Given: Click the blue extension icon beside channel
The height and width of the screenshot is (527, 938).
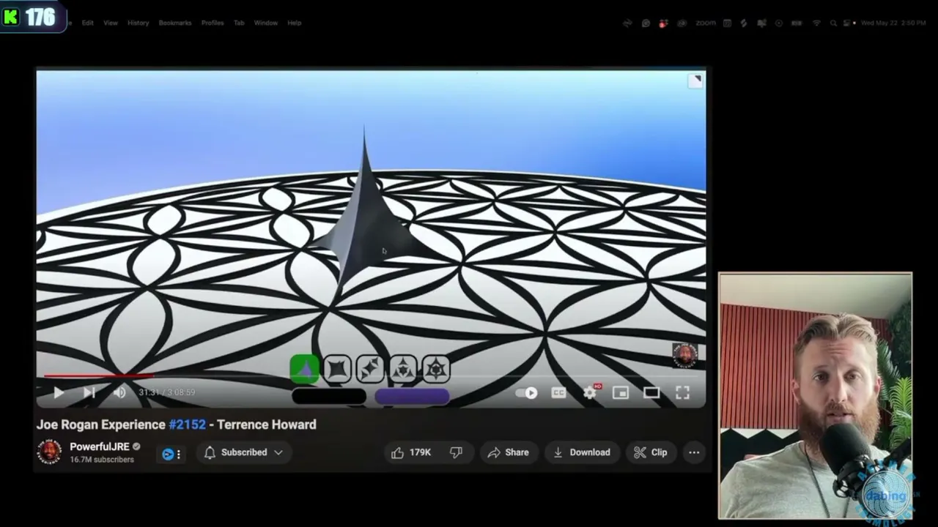Looking at the screenshot, I should [168, 455].
